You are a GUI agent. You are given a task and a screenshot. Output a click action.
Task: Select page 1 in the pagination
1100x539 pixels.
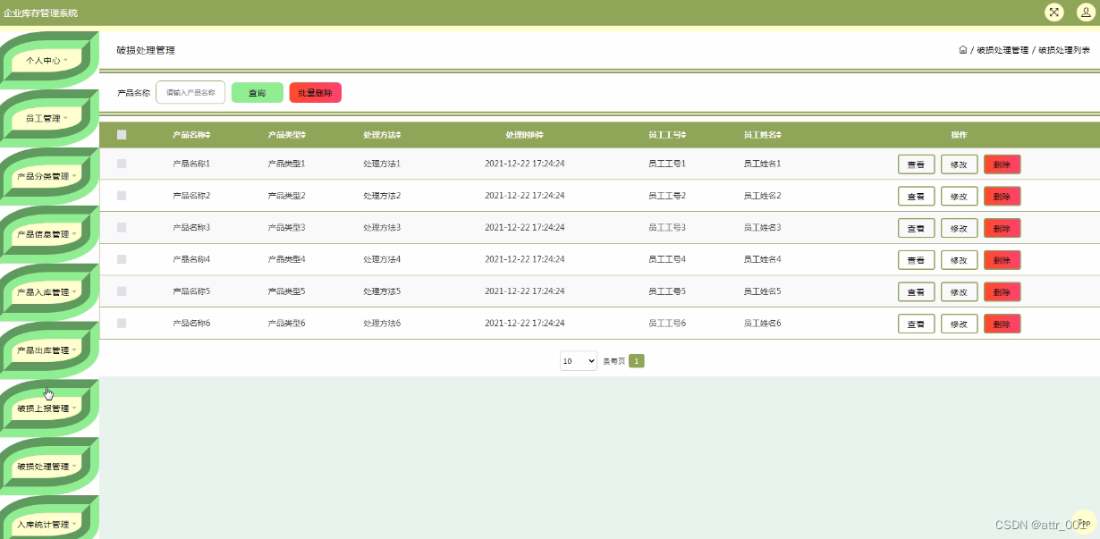point(637,361)
